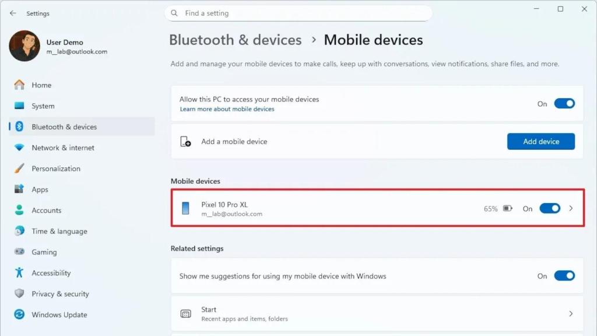This screenshot has height=336, width=597.
Task: Open the Start recent apps settings chevron
Action: point(571,313)
